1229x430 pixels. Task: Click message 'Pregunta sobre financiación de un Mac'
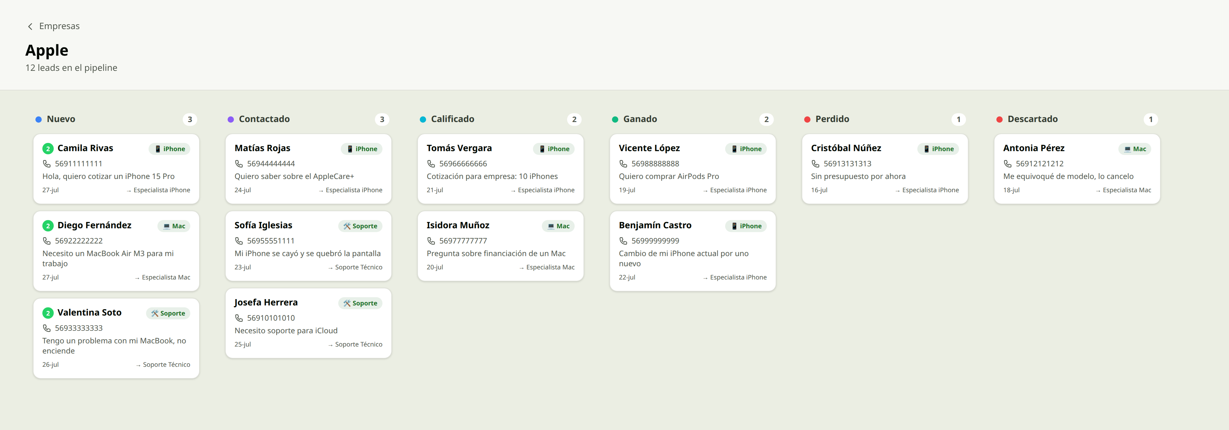pyautogui.click(x=496, y=254)
